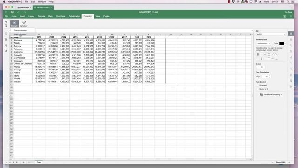
Task: Open the Window menu in macOS menu bar
Action: coord(41,2)
